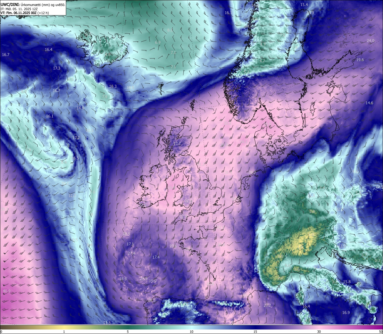Viewport: 383px width, 334px height.
Task: Click the map value "24.0"
Action: click(370, 41)
